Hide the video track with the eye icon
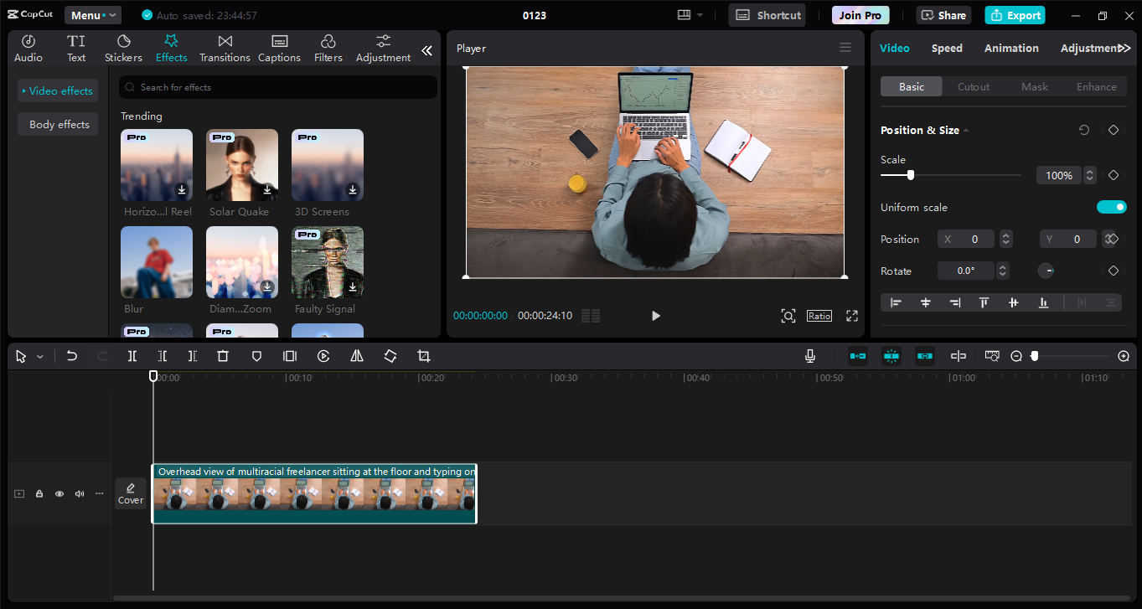The width and height of the screenshot is (1142, 609). pyautogui.click(x=59, y=493)
